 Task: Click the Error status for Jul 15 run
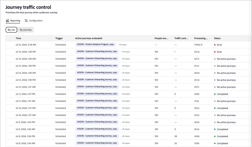(x=218, y=45)
